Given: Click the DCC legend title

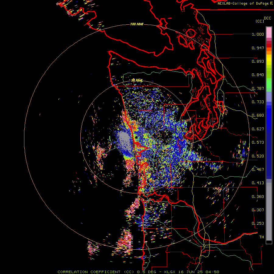Looking at the screenshot, I should pyautogui.click(x=267, y=18).
